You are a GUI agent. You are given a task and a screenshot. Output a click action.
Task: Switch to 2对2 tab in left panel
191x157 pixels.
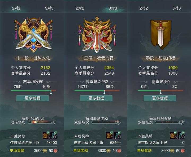click(16, 8)
